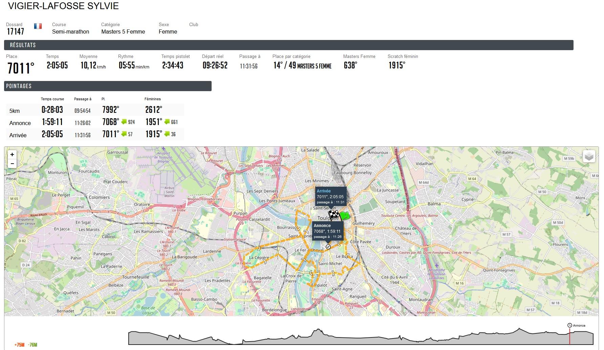
Task: Click the green arrow beside 661
Action: [167, 122]
